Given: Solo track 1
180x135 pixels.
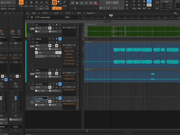Looking at the screenshot, I should coord(53,25).
